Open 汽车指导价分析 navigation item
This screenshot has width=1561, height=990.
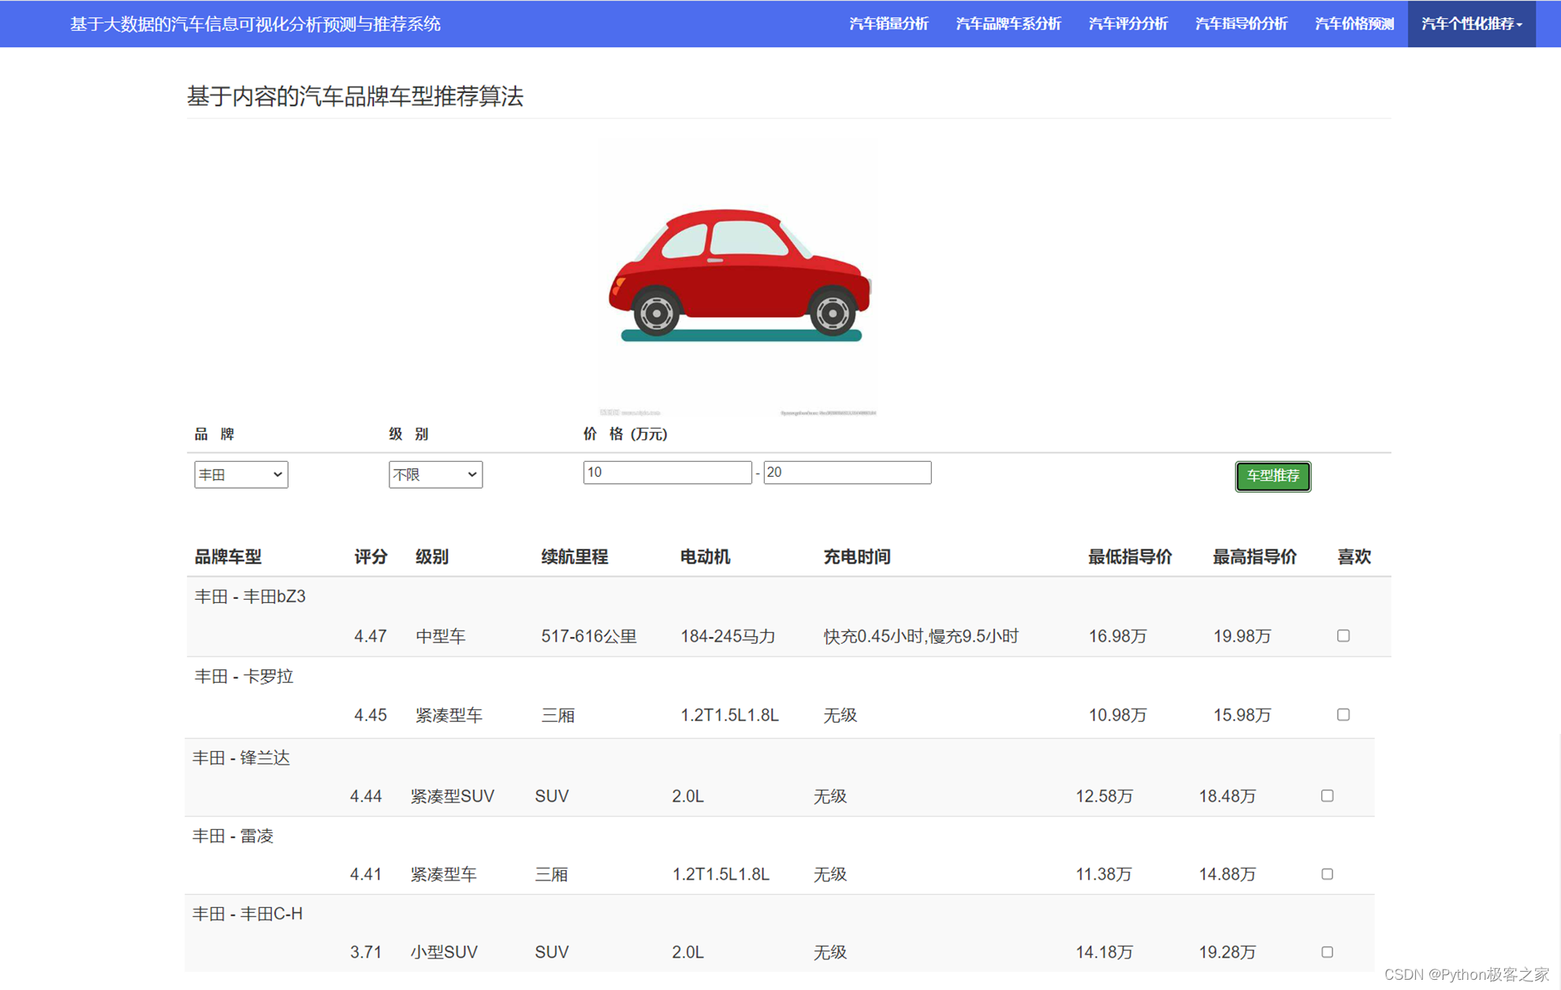1241,24
